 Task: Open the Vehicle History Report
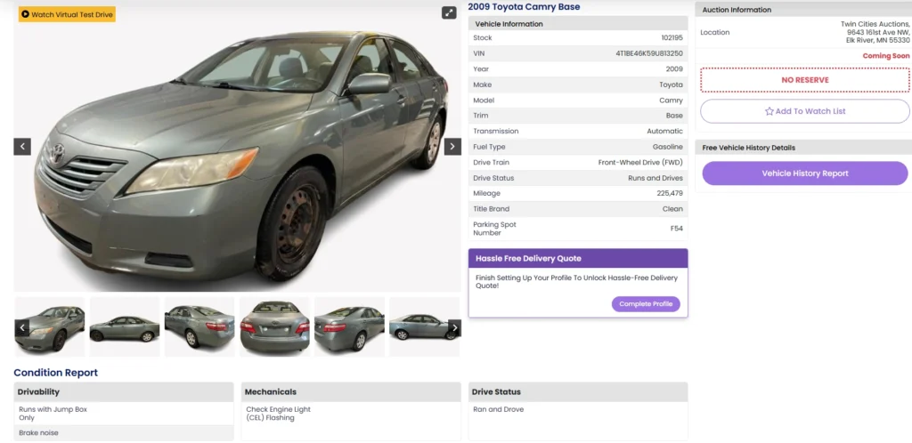pyautogui.click(x=804, y=173)
